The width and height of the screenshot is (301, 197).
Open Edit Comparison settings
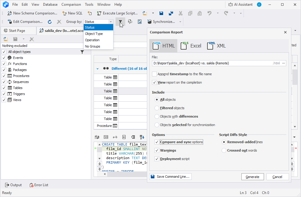point(26,21)
